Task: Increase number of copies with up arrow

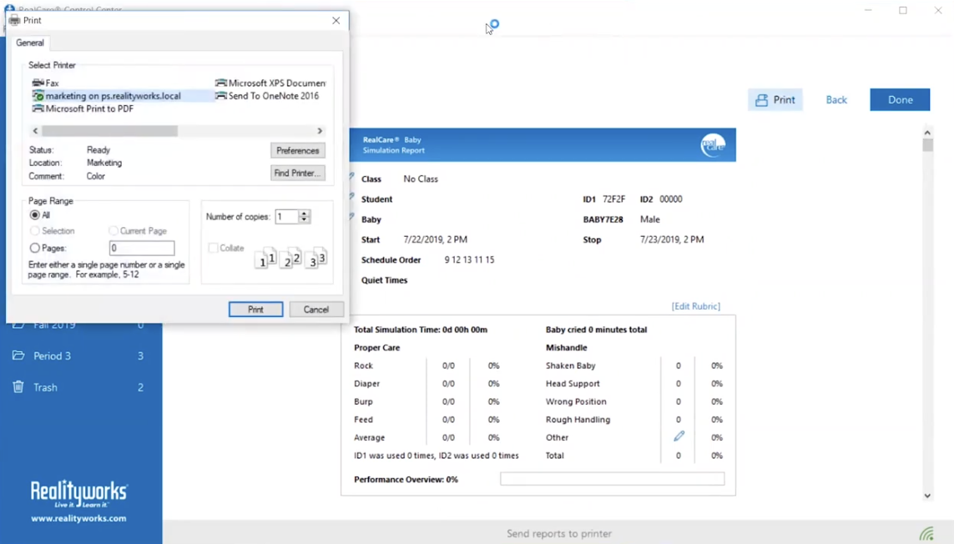Action: [304, 213]
